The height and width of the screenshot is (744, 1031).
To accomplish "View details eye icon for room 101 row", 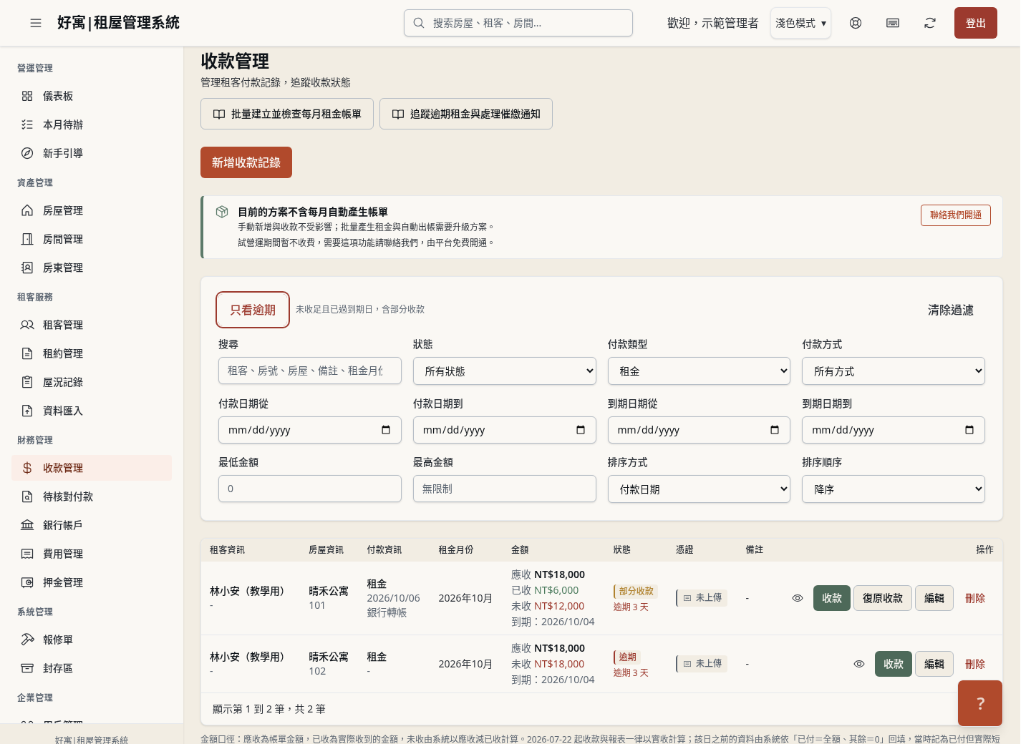I will coord(798,598).
